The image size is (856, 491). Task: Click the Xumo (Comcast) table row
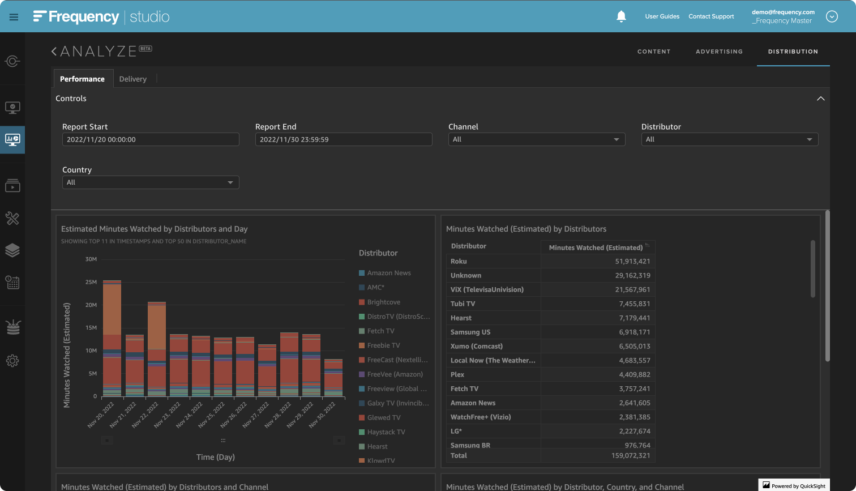point(550,346)
